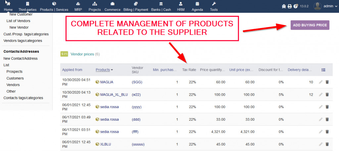This screenshot has height=152, width=339.
Task: Click trash icon for XLBLU row
Action: pos(327,144)
